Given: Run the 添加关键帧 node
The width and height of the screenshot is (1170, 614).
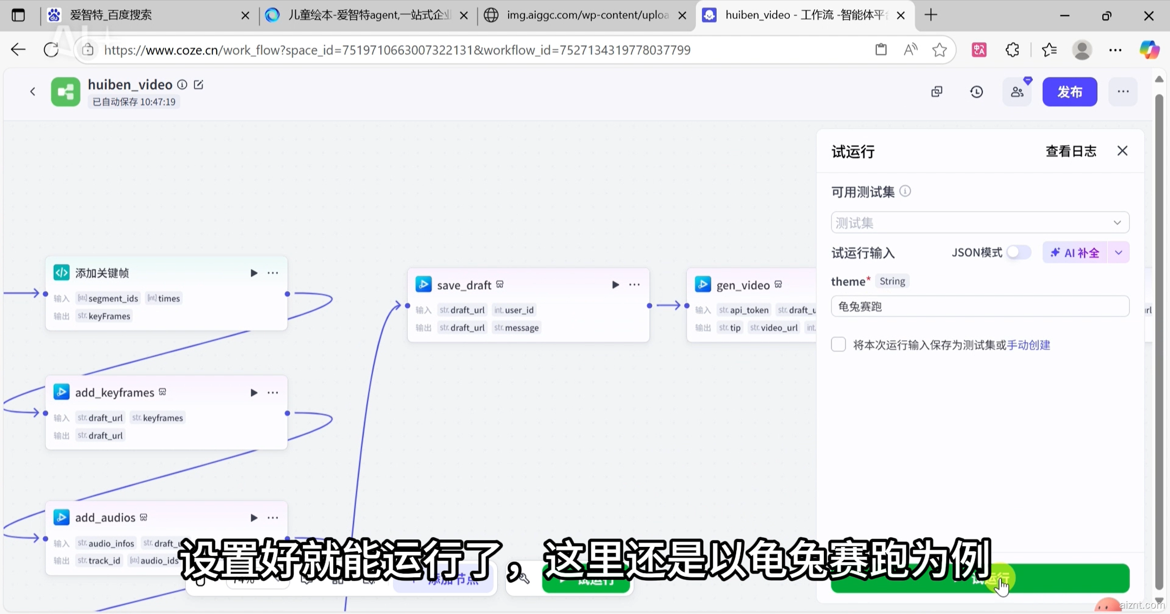Looking at the screenshot, I should click(253, 273).
